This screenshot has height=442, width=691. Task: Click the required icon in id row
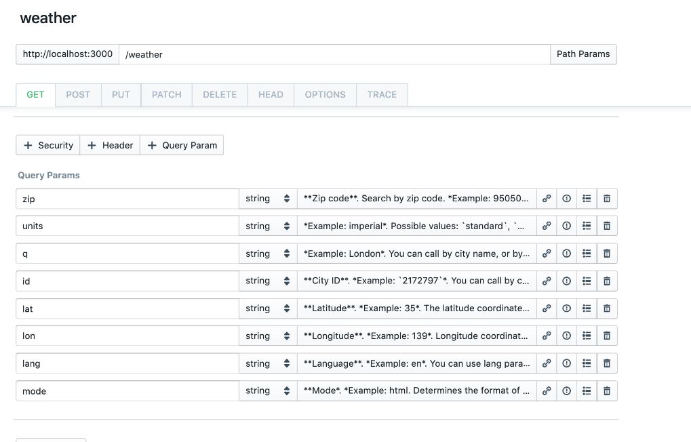[567, 281]
